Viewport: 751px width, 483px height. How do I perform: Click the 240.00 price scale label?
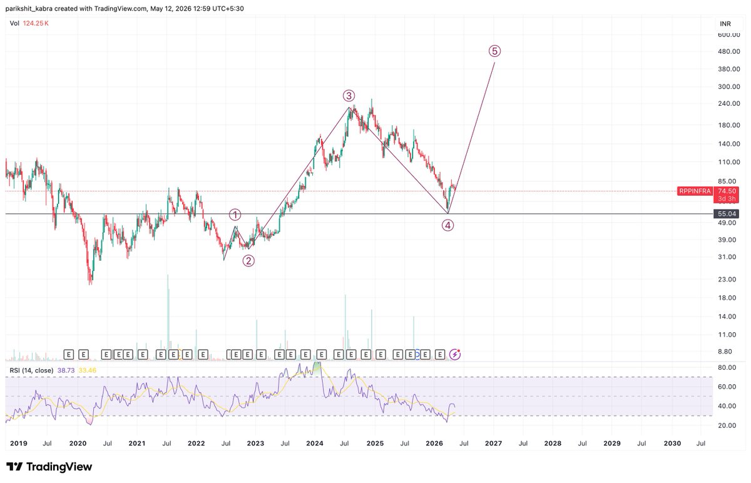[x=728, y=103]
